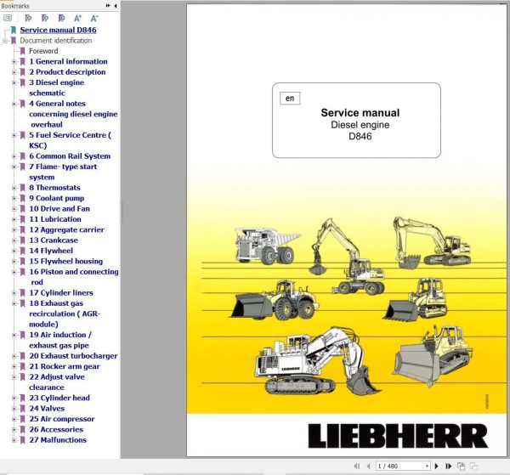Expand 25 Air compressor bookmark
The width and height of the screenshot is (510, 475).
(14, 419)
